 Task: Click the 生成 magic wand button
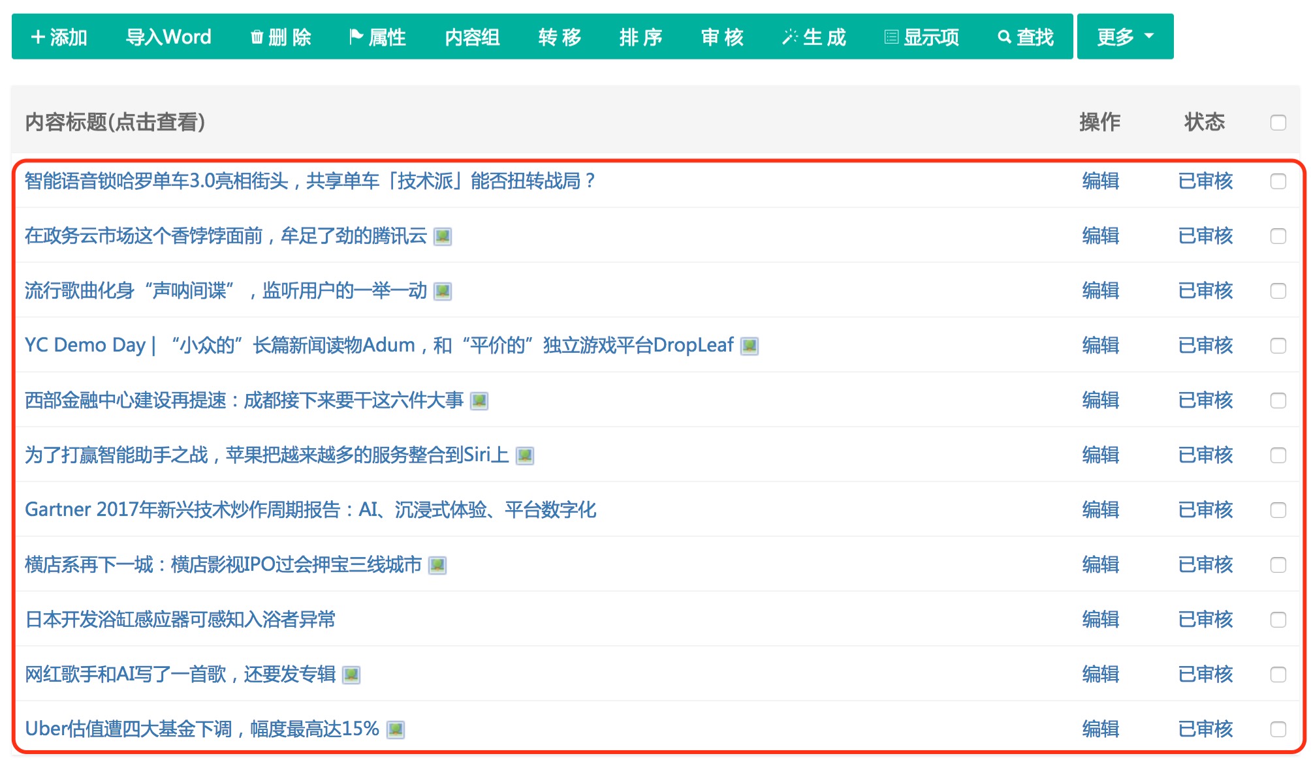[x=813, y=37]
